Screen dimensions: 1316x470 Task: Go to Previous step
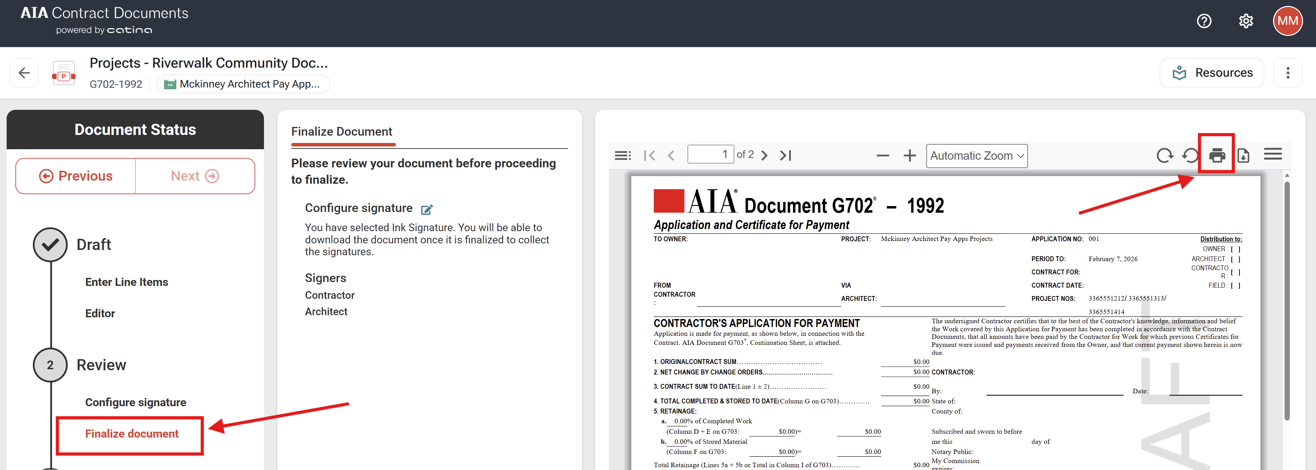[x=76, y=176]
